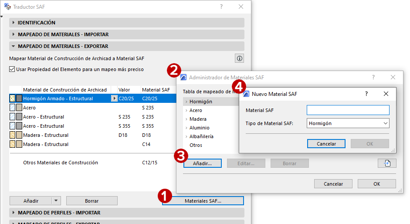This screenshot has width=410, height=224.
Task: Expand MAPEADO DE MATERIALES - IMPORTAR section
Action: point(14,34)
